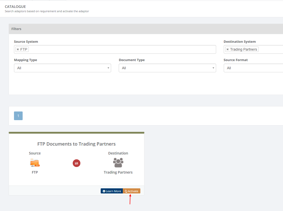Click inside Source System input field

[115, 49]
